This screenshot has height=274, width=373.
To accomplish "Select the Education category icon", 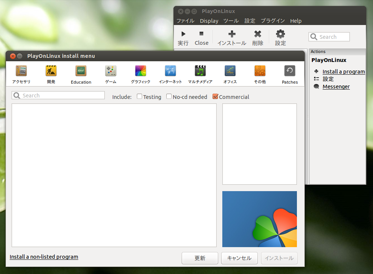I will pos(81,71).
